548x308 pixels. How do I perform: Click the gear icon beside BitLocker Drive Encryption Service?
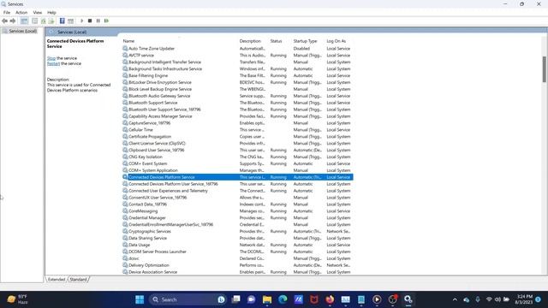coord(125,82)
